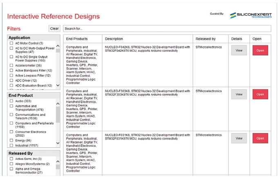Image resolution: width=280 pixels, height=179 pixels.
Task: Select the Consumer Electronics (2502) checkbox
Action: pos(11,132)
